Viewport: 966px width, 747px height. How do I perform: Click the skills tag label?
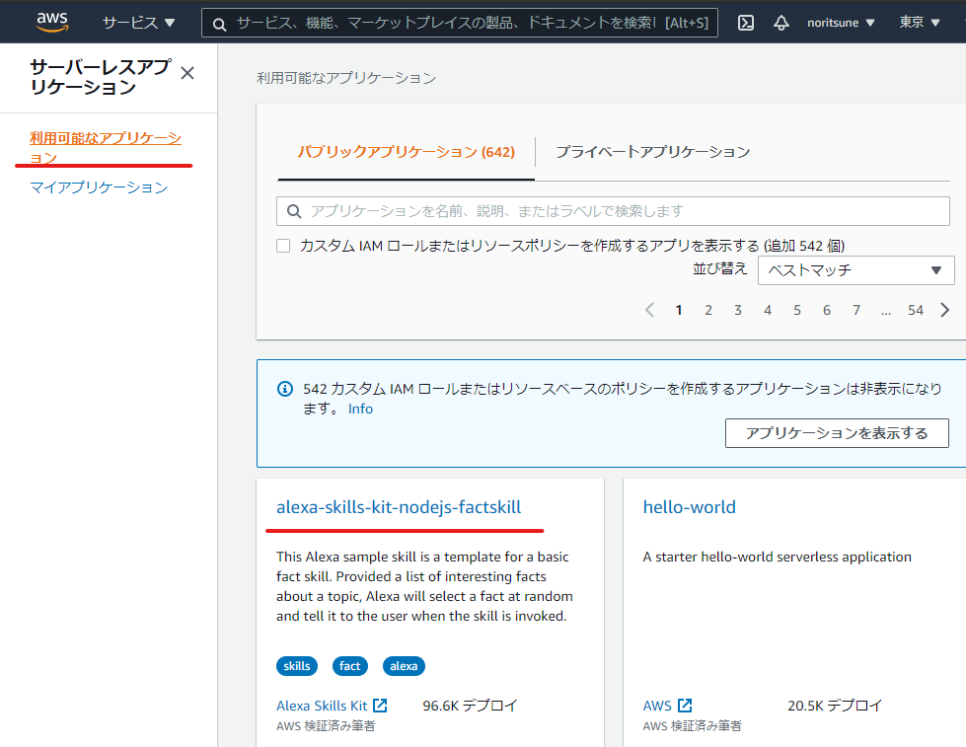tap(297, 666)
